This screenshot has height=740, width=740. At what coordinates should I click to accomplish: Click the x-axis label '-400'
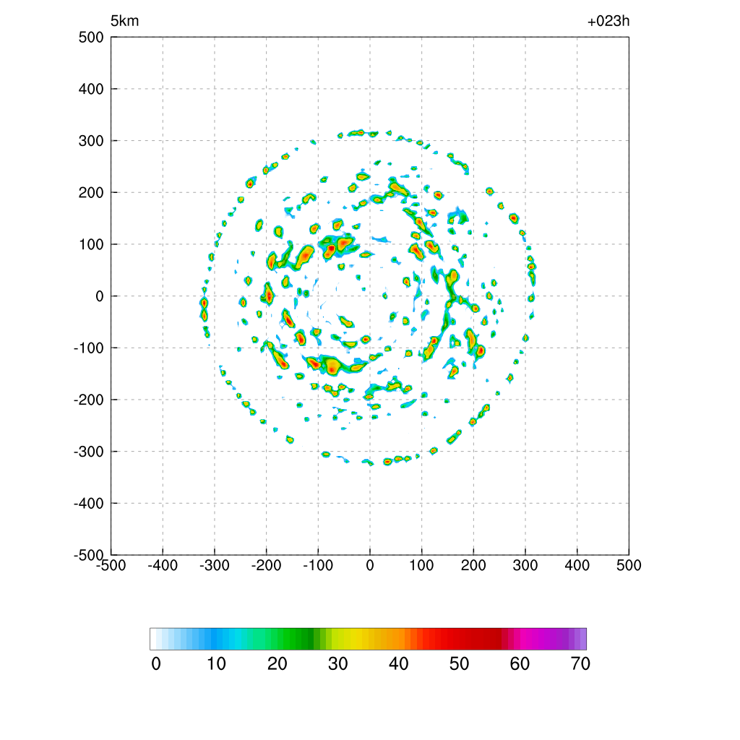[x=163, y=565]
